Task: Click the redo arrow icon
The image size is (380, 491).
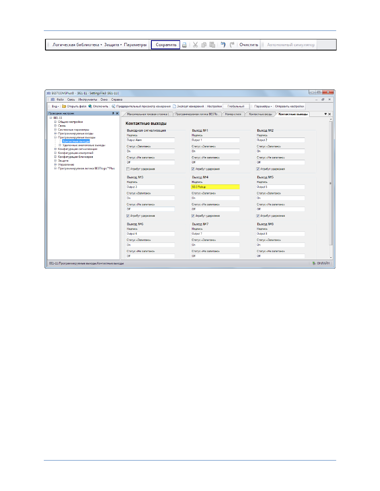Action: [232, 45]
